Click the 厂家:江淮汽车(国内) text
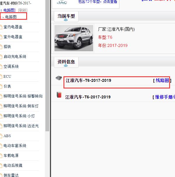Screen dimensions: 175x177 (x=116, y=29)
